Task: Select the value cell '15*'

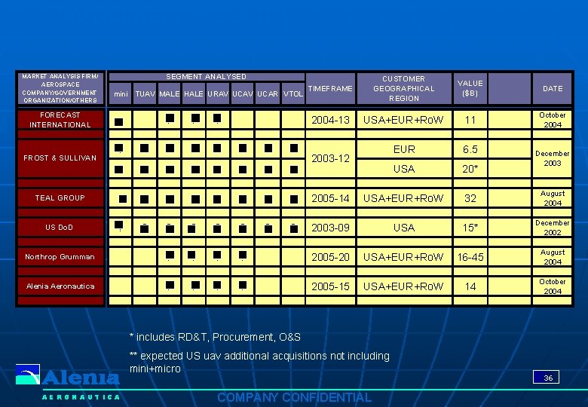Action: click(x=470, y=228)
